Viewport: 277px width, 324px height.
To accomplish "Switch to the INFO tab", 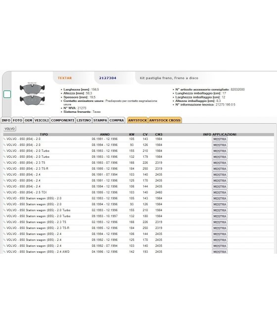I will [x=6, y=120].
